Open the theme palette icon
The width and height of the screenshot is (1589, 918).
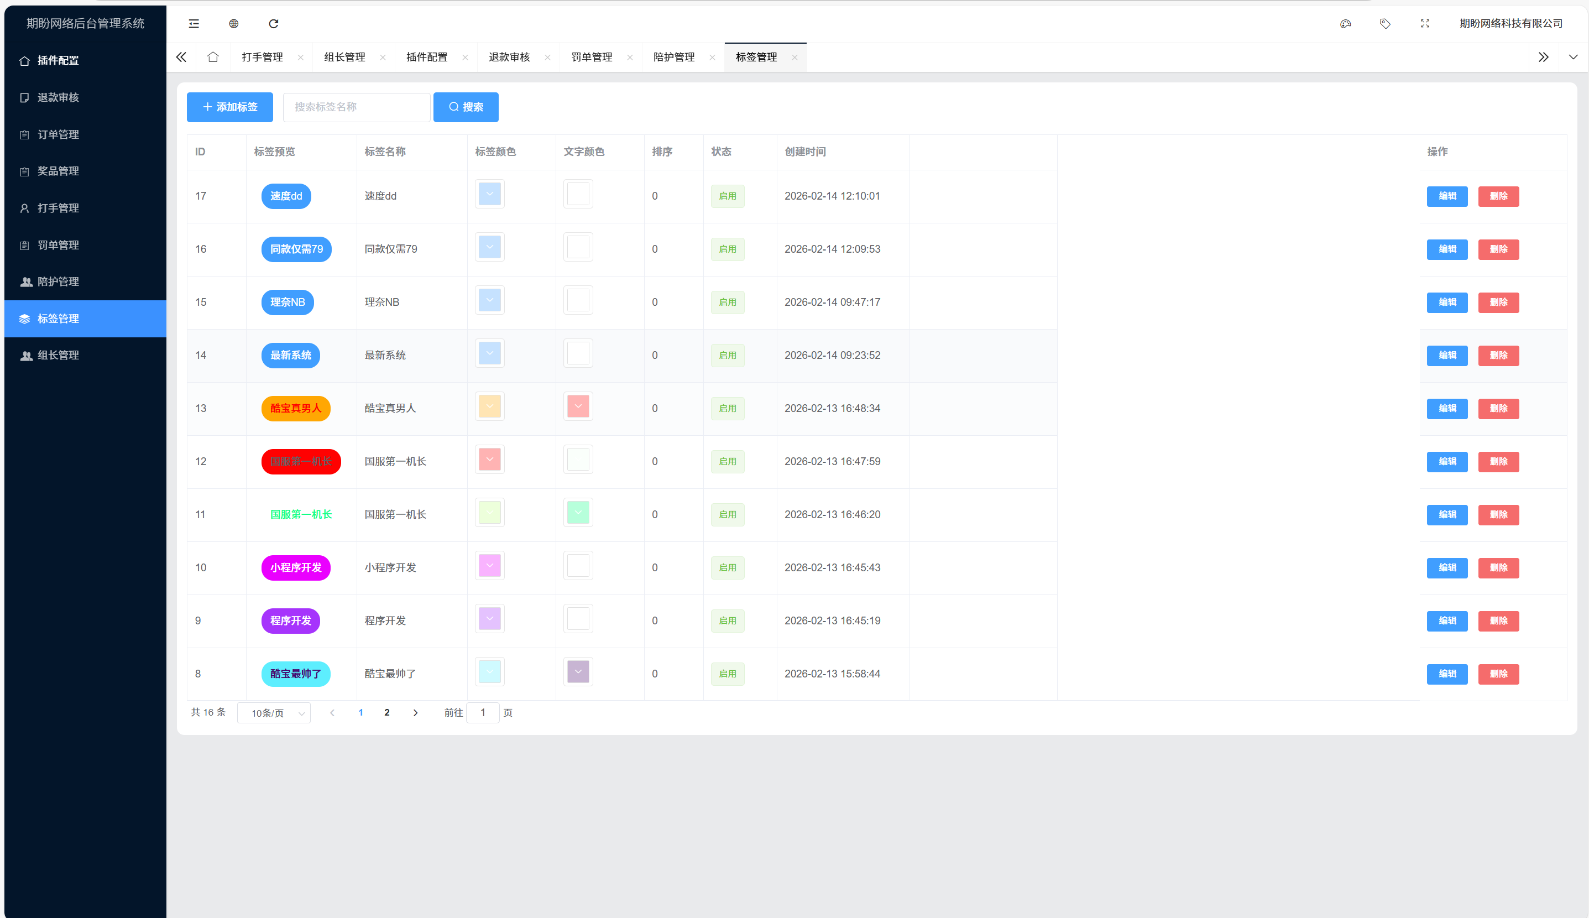click(x=1345, y=23)
